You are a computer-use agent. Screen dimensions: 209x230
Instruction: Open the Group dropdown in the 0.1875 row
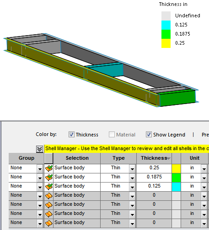click(x=40, y=178)
